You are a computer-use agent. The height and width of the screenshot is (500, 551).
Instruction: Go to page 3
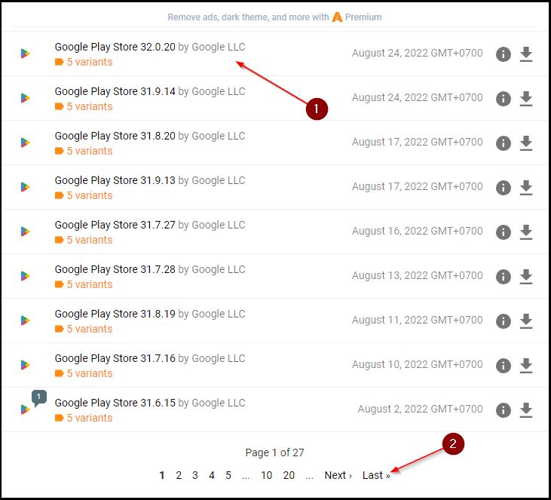[195, 475]
